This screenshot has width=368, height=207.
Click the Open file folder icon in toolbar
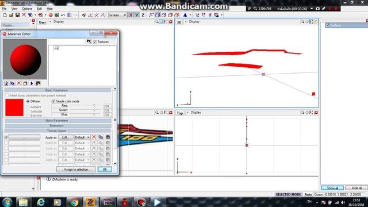click(11, 15)
